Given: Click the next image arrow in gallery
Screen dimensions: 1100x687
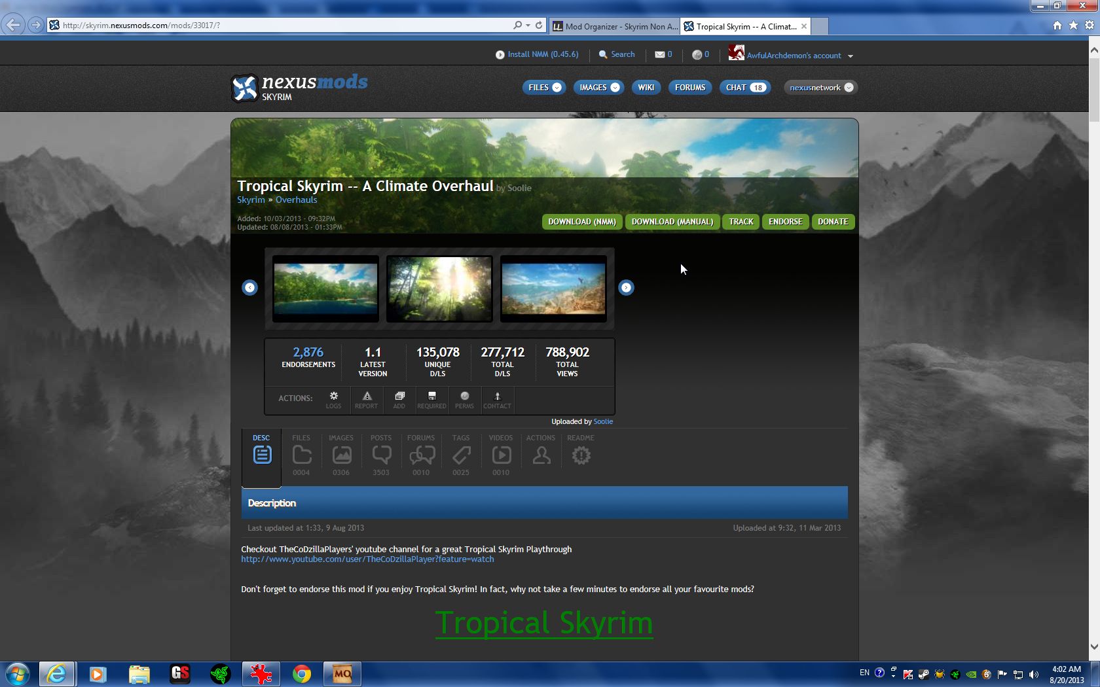Looking at the screenshot, I should [626, 288].
